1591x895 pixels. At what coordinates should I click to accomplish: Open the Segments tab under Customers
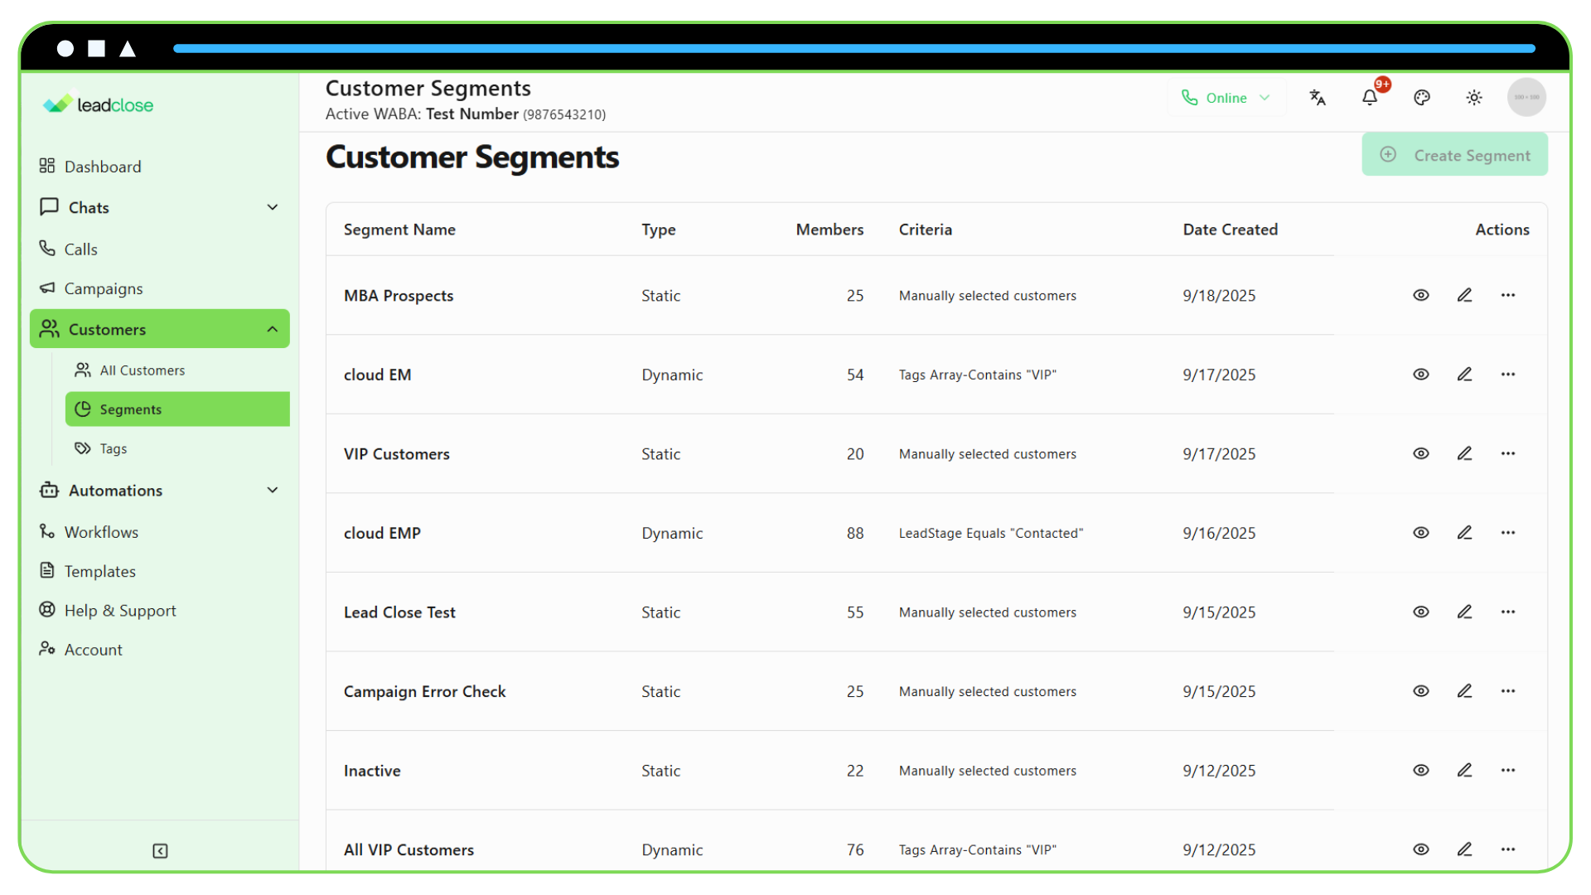(x=130, y=409)
